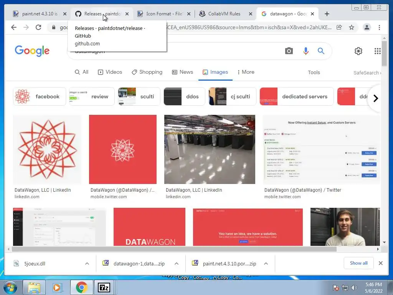Screen dimensions: 393x295
Task: Open the paint.net zip downloaded file
Action: [225, 264]
